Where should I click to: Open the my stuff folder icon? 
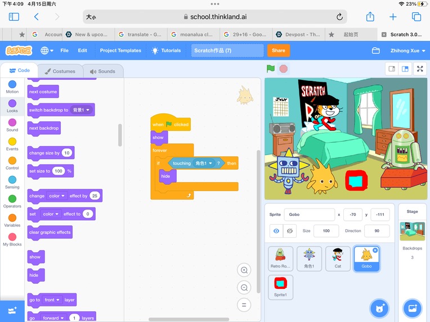click(376, 51)
